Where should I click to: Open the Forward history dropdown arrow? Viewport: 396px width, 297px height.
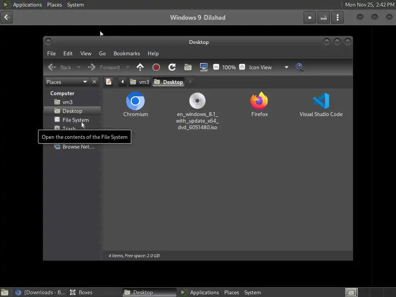pos(127,67)
